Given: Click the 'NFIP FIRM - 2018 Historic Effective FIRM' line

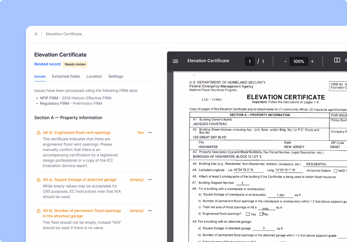Looking at the screenshot, I should click(x=76, y=98).
